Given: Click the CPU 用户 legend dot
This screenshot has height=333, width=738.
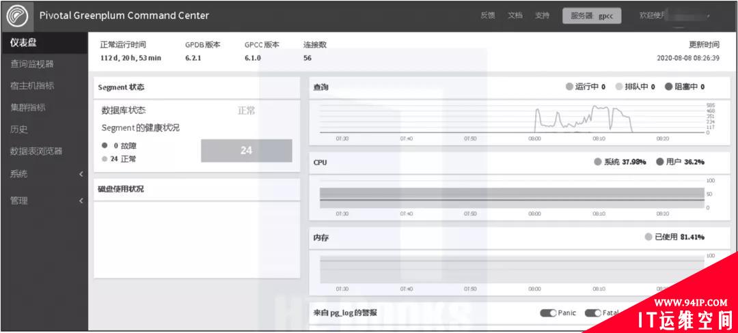Looking at the screenshot, I should 660,162.
